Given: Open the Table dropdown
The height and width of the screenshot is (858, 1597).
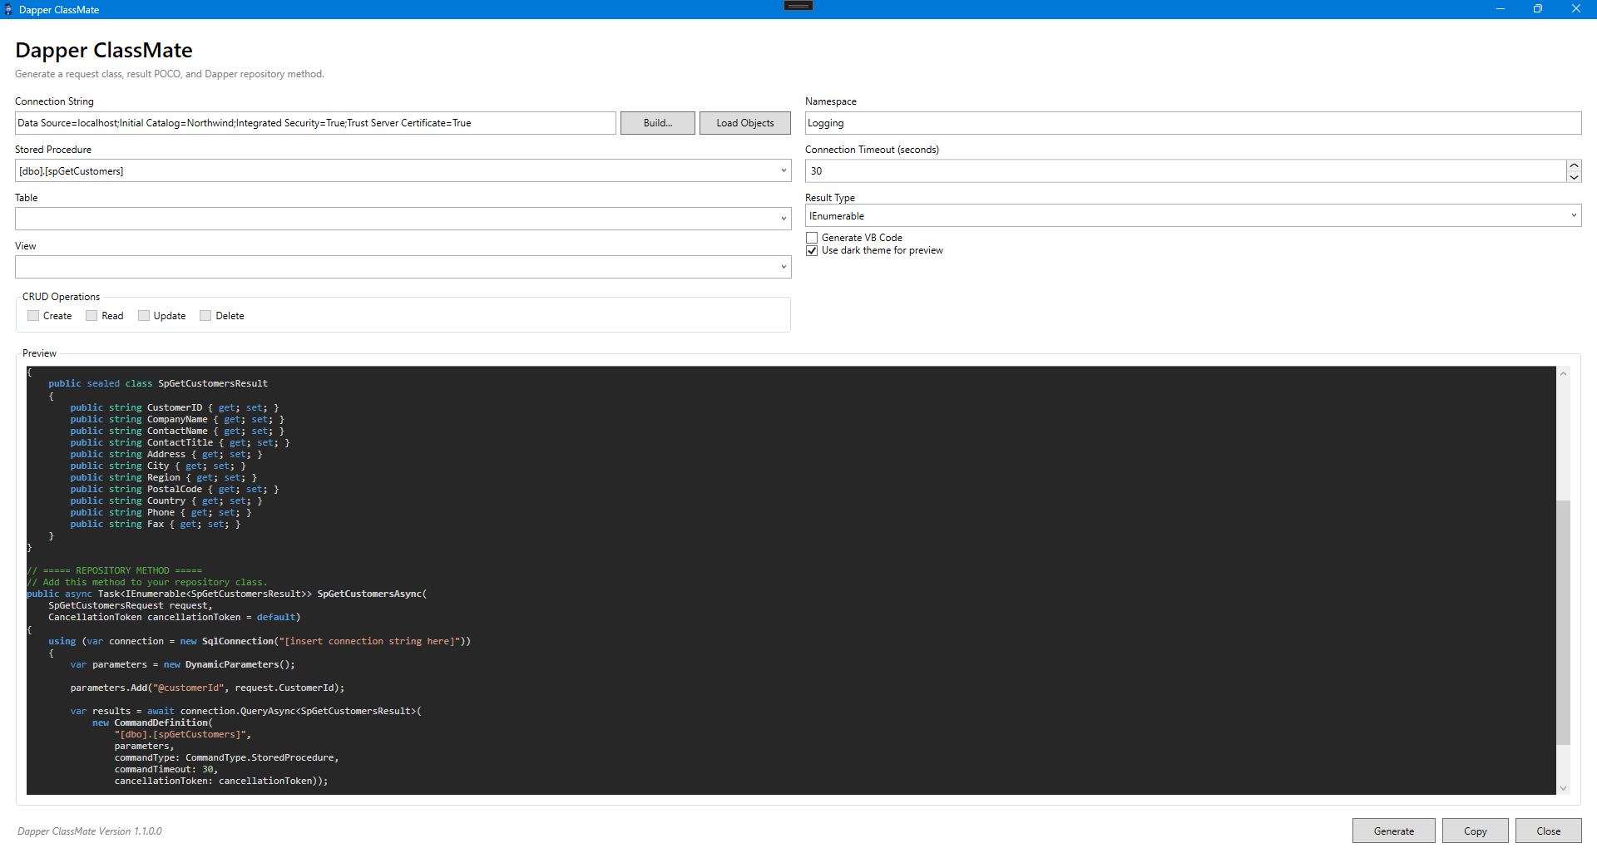Looking at the screenshot, I should pos(403,219).
